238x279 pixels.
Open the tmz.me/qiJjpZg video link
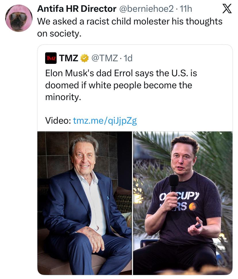(105, 121)
